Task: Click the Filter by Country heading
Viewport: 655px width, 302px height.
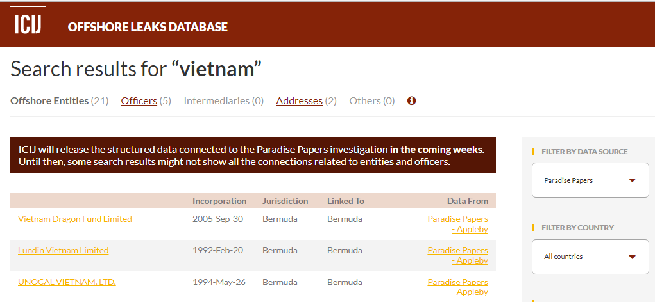Action: tap(577, 227)
